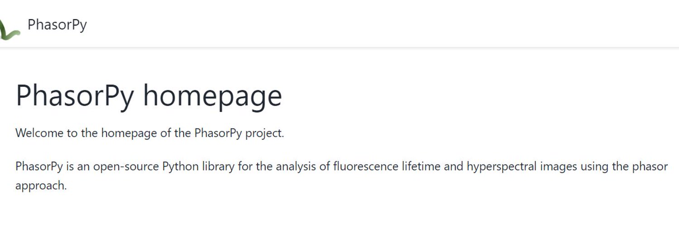The image size is (679, 226).
Task: Click the word homepage in the large heading
Action: click(x=213, y=96)
